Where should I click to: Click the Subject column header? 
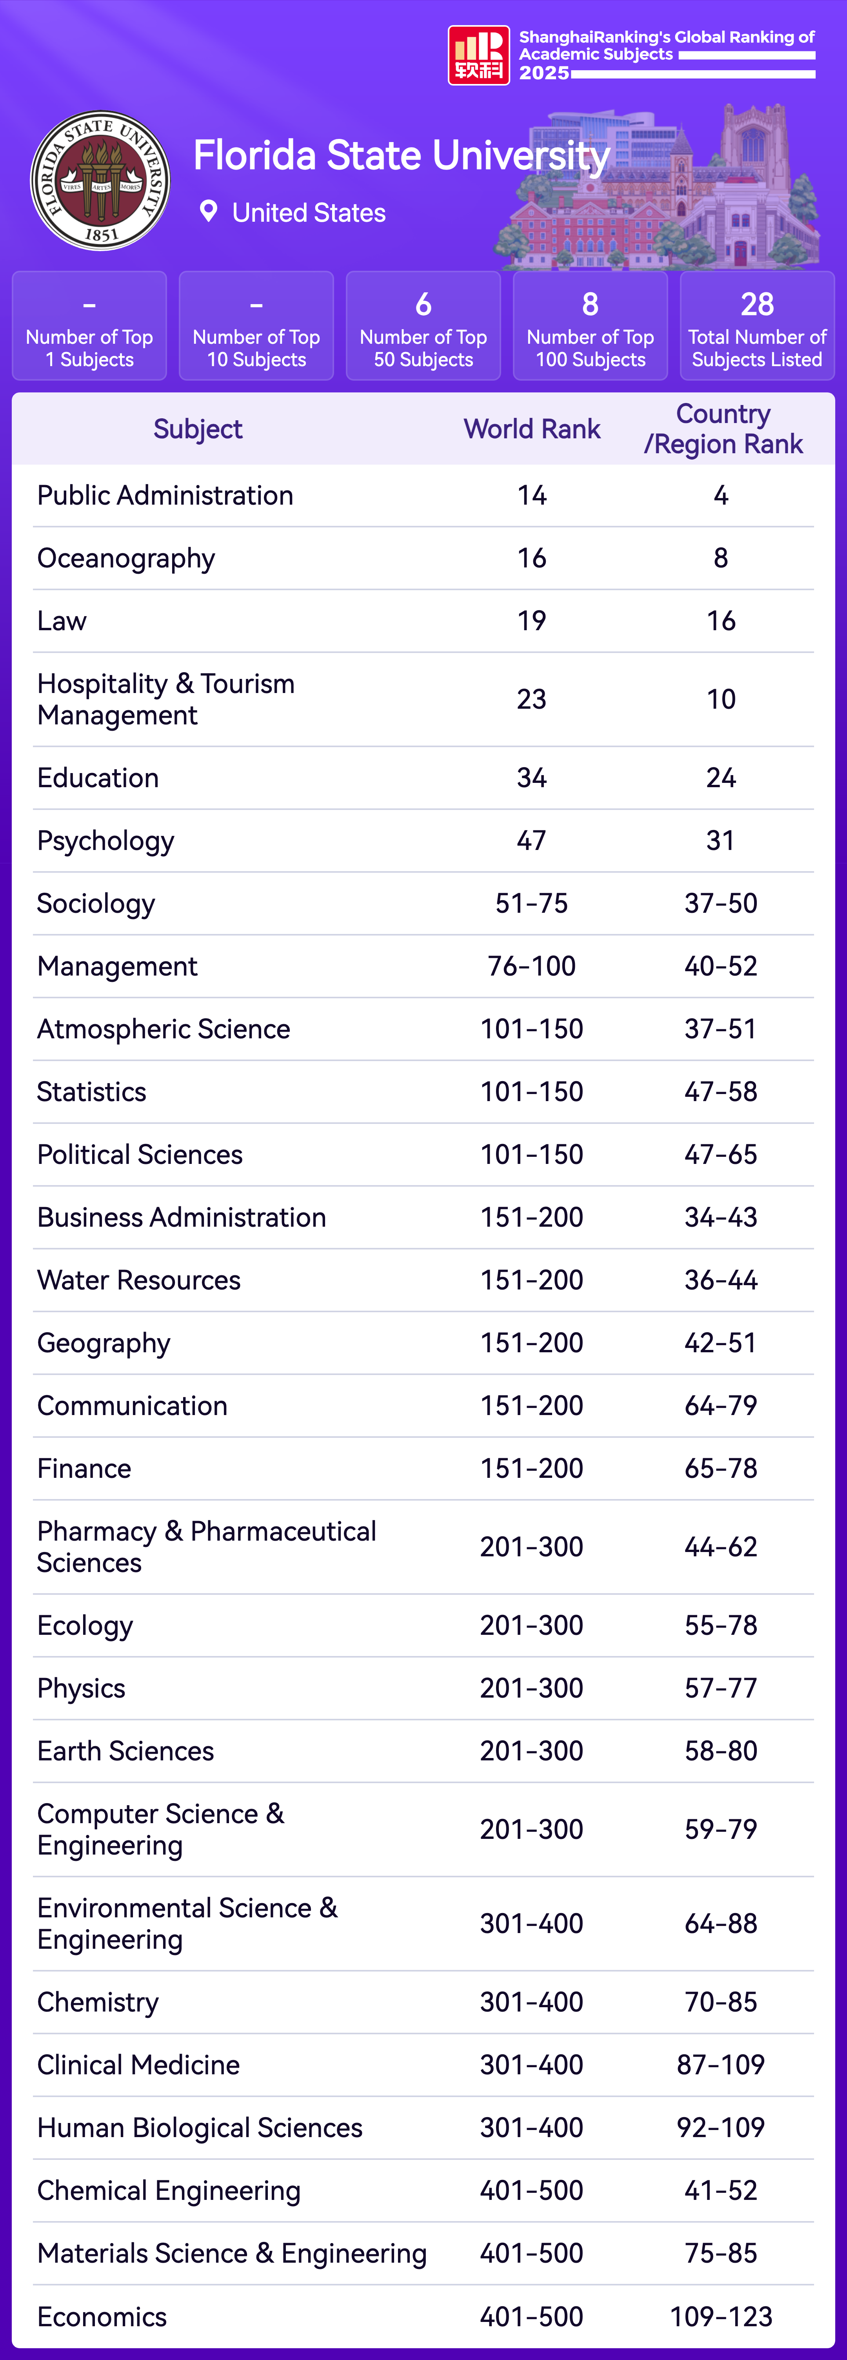coord(198,429)
